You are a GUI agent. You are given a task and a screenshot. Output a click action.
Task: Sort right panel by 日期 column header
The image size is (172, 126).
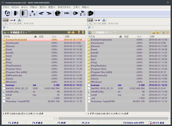tap(159, 36)
